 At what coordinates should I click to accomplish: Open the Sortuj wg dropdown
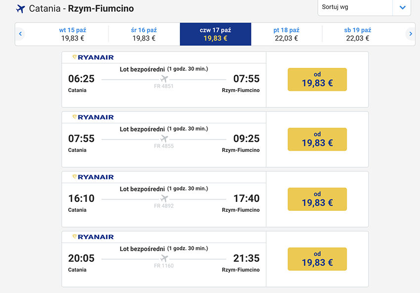[x=364, y=7]
